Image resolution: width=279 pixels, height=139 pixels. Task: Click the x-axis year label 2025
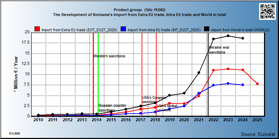point(257,120)
